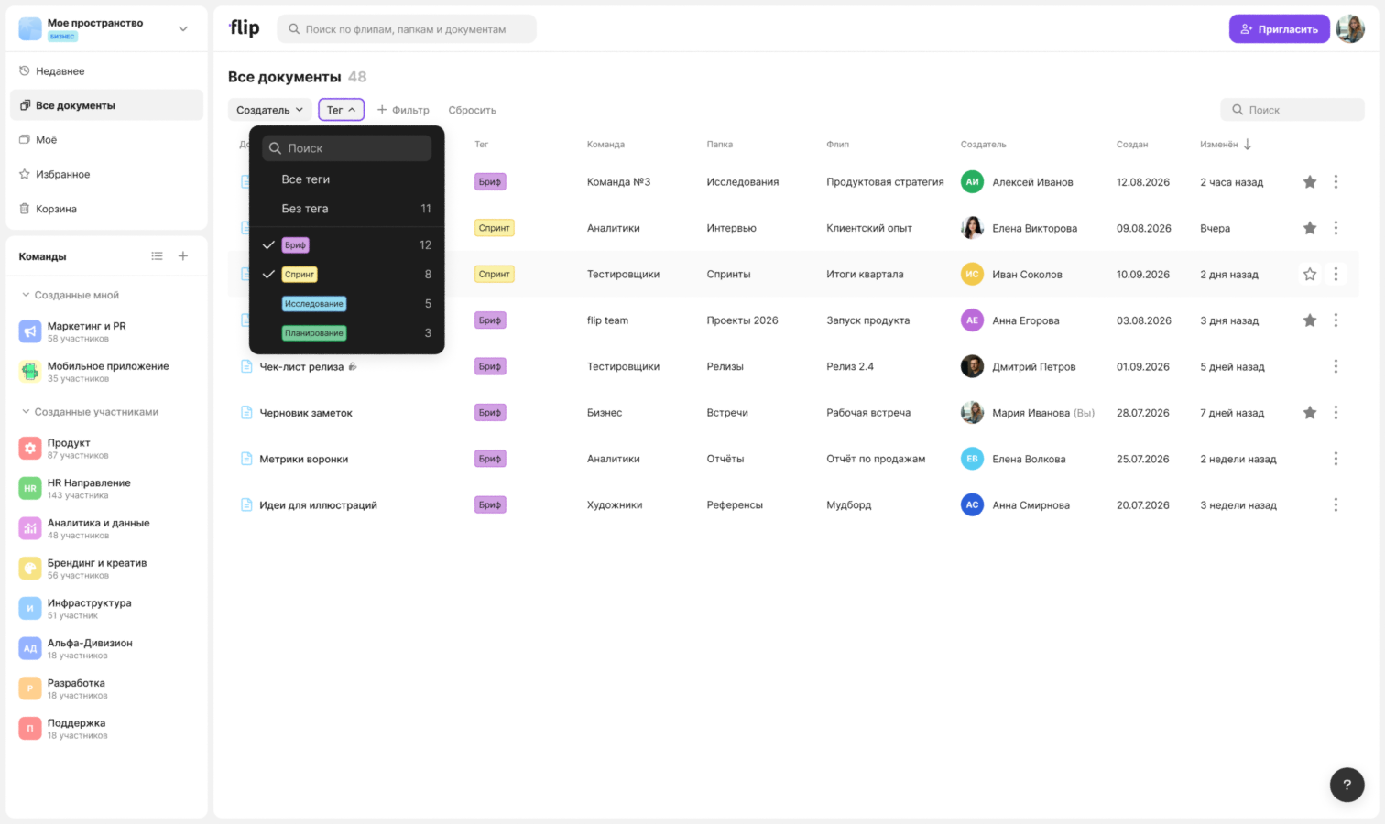Go to Недавнее in sidebar
This screenshot has width=1385, height=824.
pyautogui.click(x=106, y=70)
